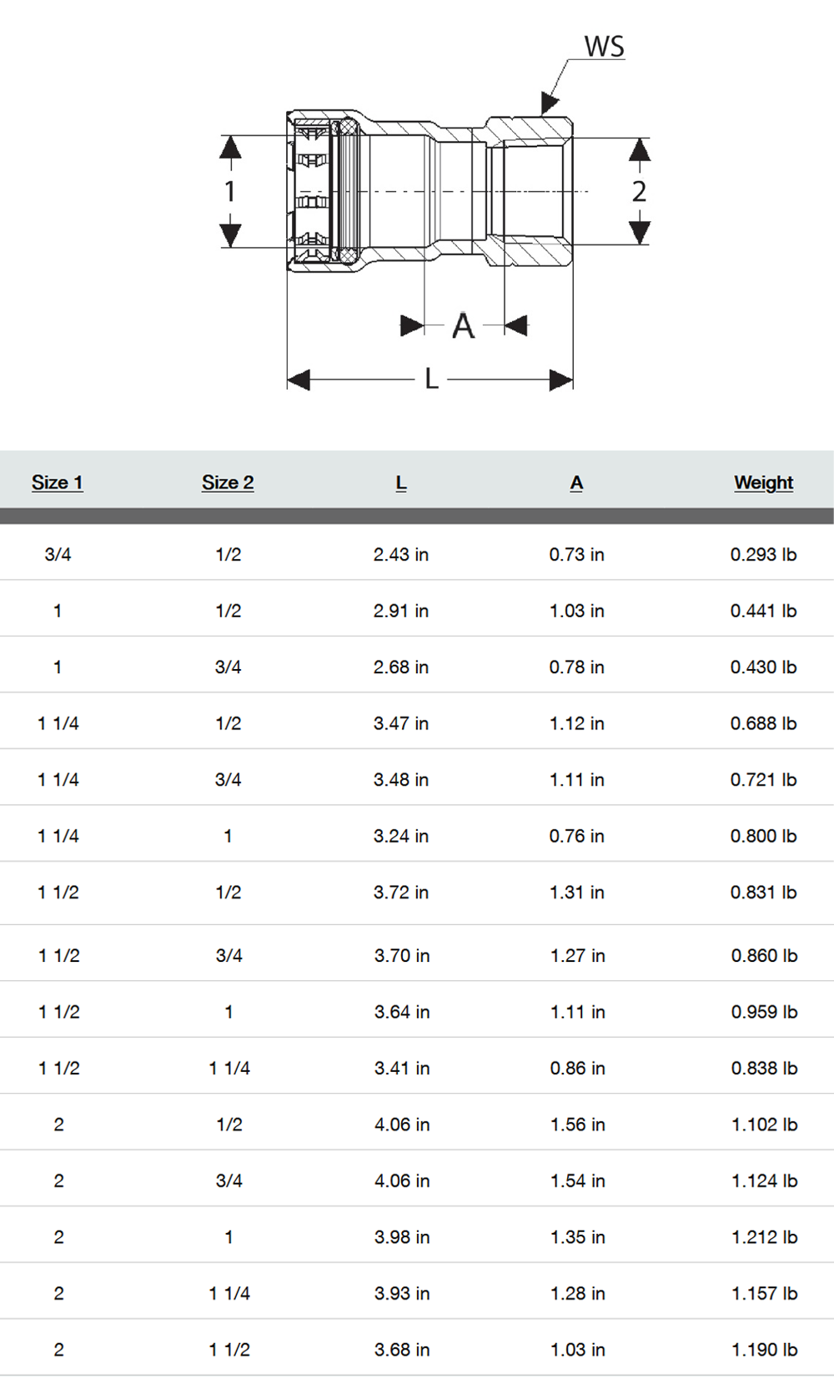Click the dimension A label in drawing

pyautogui.click(x=463, y=325)
